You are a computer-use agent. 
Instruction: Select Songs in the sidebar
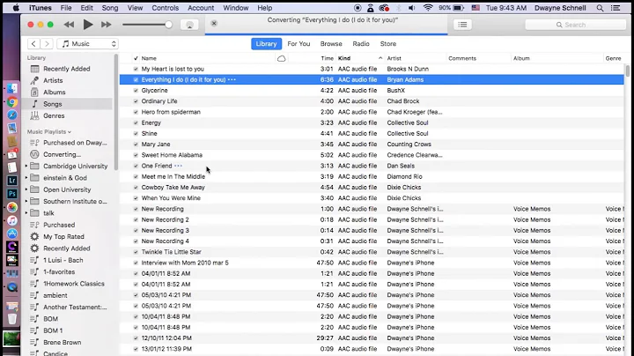(x=53, y=104)
